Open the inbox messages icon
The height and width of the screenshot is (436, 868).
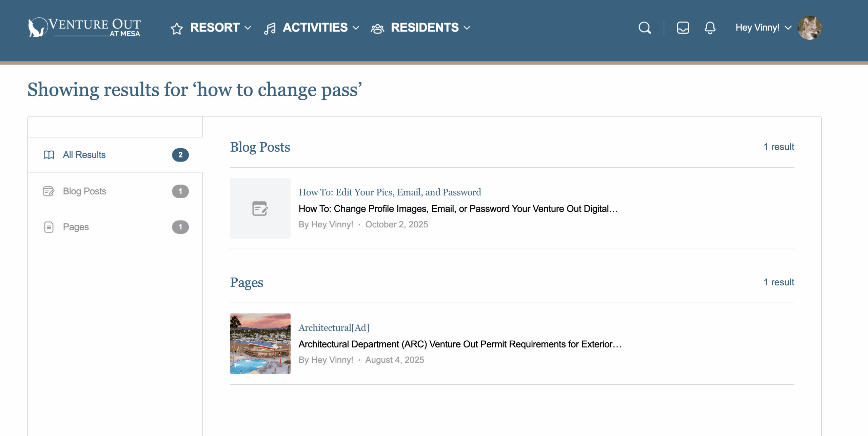tap(683, 28)
